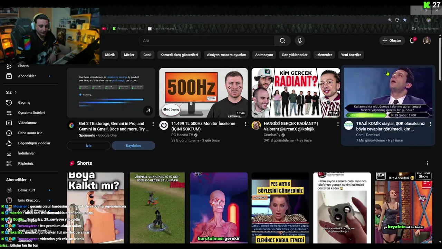Open Videolarınız icon
442x249 pixels.
coord(9,123)
